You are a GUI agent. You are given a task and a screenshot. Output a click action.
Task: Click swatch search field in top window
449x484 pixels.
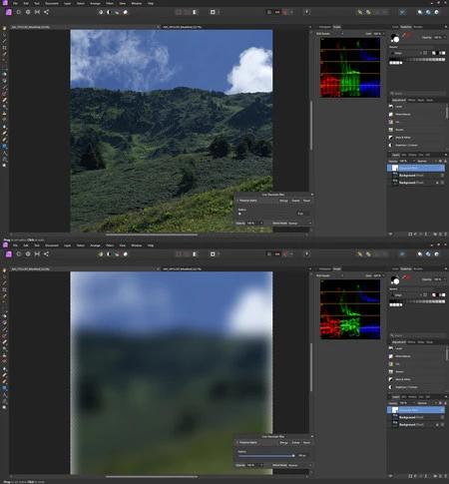pos(418,93)
